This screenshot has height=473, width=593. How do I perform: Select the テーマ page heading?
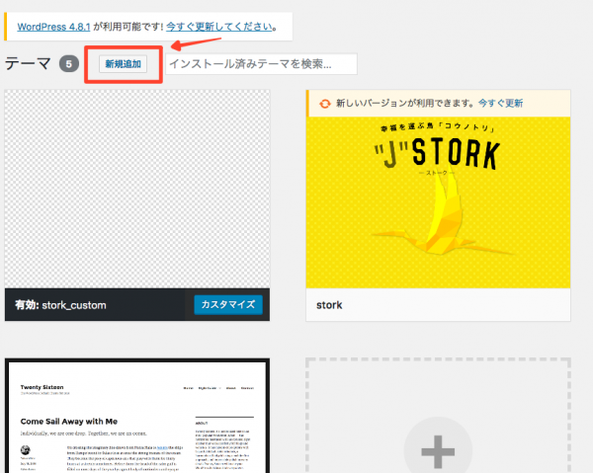pyautogui.click(x=28, y=63)
